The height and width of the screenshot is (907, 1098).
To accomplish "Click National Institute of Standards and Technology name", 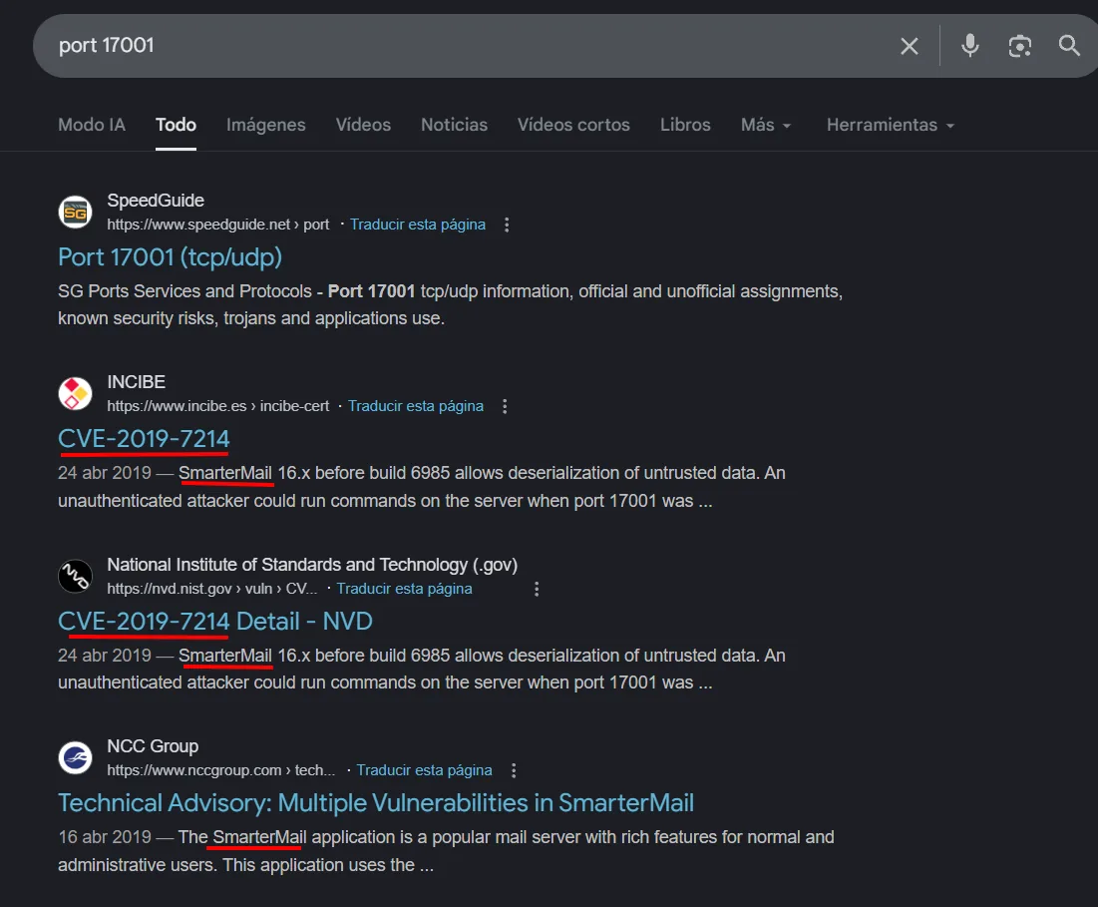I will pyautogui.click(x=312, y=565).
